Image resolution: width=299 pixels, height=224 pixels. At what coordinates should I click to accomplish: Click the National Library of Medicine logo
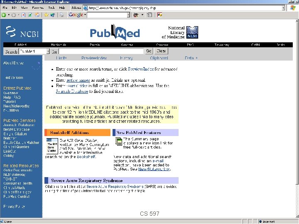coord(180,32)
